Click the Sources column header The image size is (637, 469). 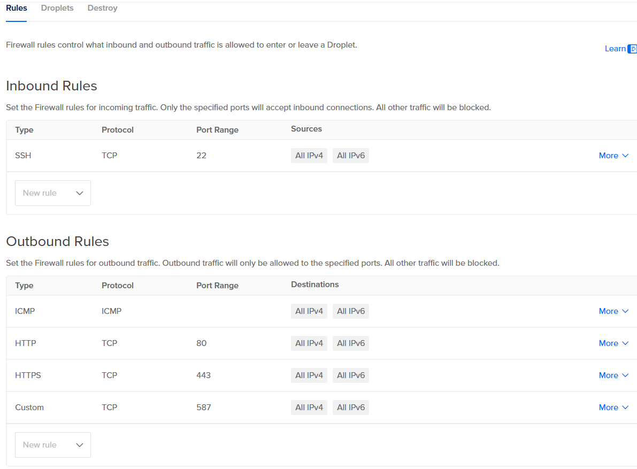tap(306, 129)
